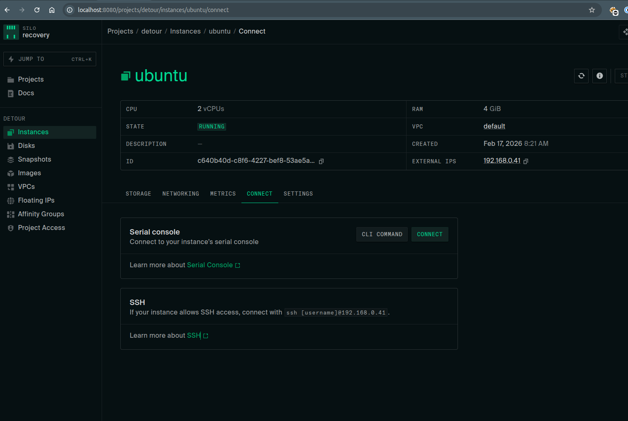This screenshot has width=628, height=421.
Task: Reload the page with browser refresh button
Action: click(37, 10)
